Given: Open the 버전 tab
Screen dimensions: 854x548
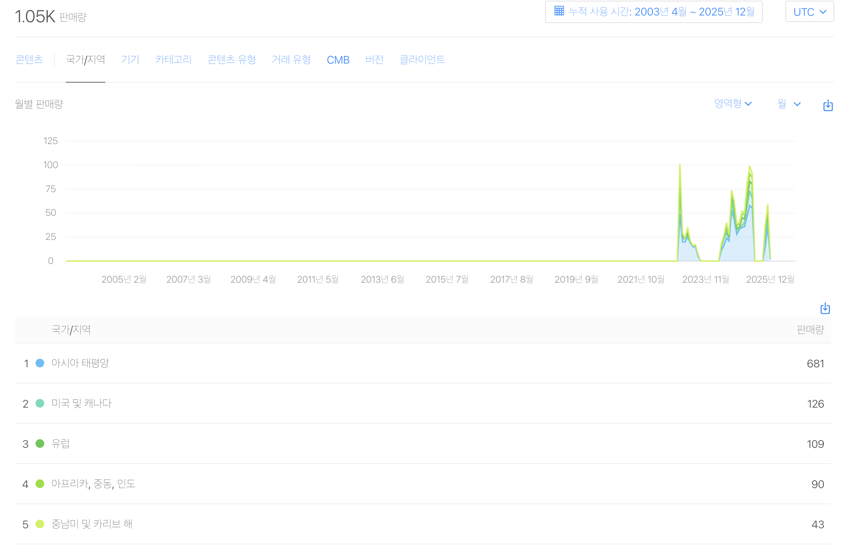Looking at the screenshot, I should coord(374,60).
